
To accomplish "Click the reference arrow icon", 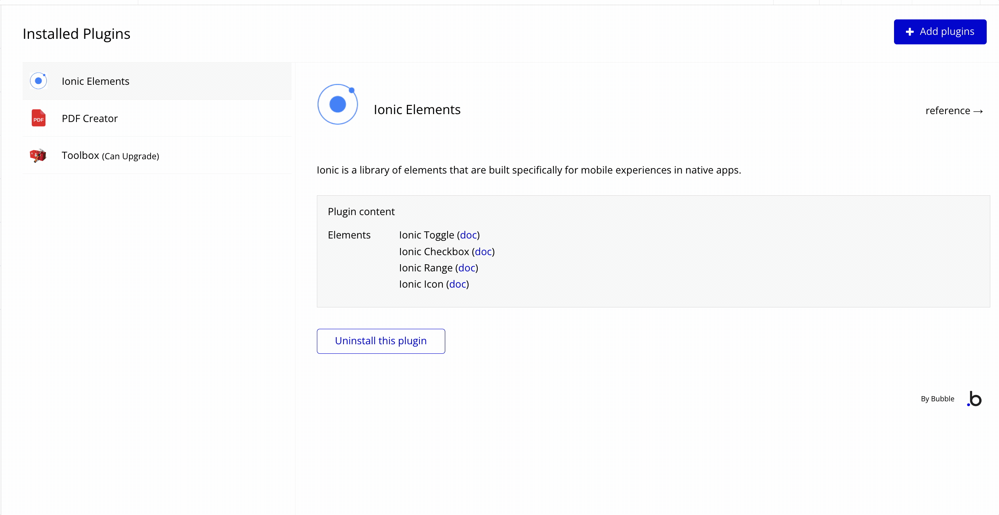I will click(x=978, y=111).
